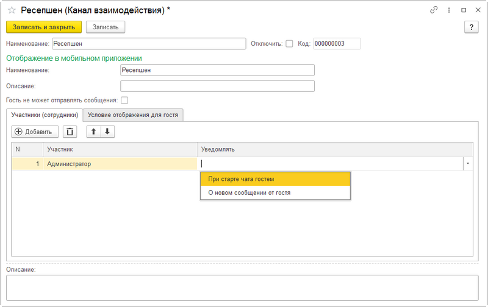This screenshot has height=307, width=488.
Task: Select the Участники (сотрудники) tab
Action: pyautogui.click(x=45, y=115)
